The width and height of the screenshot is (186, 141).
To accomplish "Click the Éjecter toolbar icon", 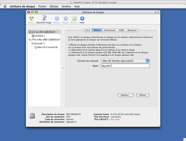I will point(66,19).
